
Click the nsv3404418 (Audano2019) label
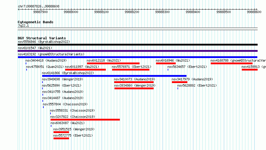pyautogui.click(x=46, y=60)
